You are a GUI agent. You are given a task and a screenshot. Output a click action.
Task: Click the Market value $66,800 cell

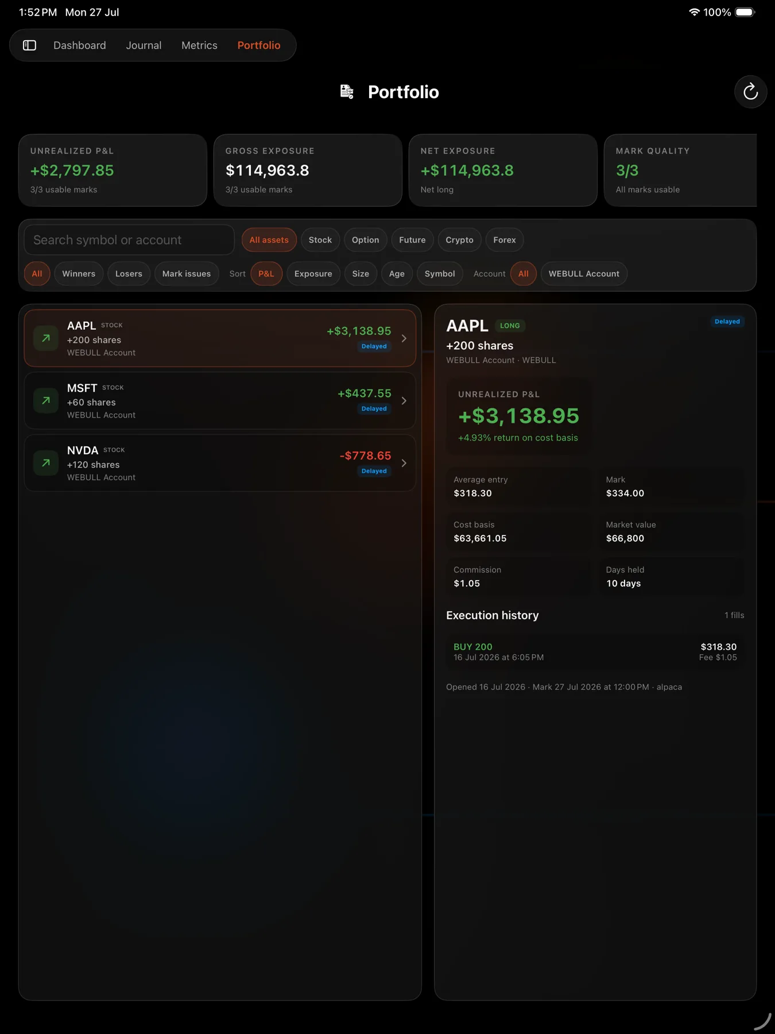pyautogui.click(x=671, y=531)
